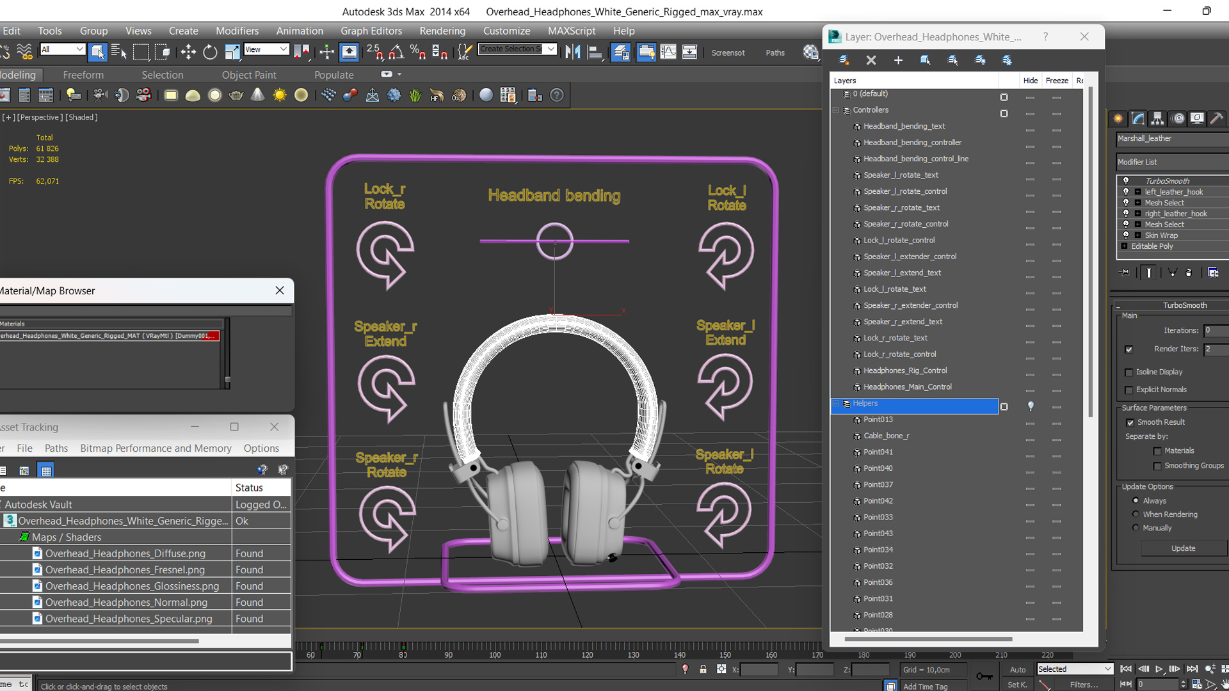Create a cone primitive from toolbar
Viewport: 1229px width, 691px height.
[x=257, y=95]
